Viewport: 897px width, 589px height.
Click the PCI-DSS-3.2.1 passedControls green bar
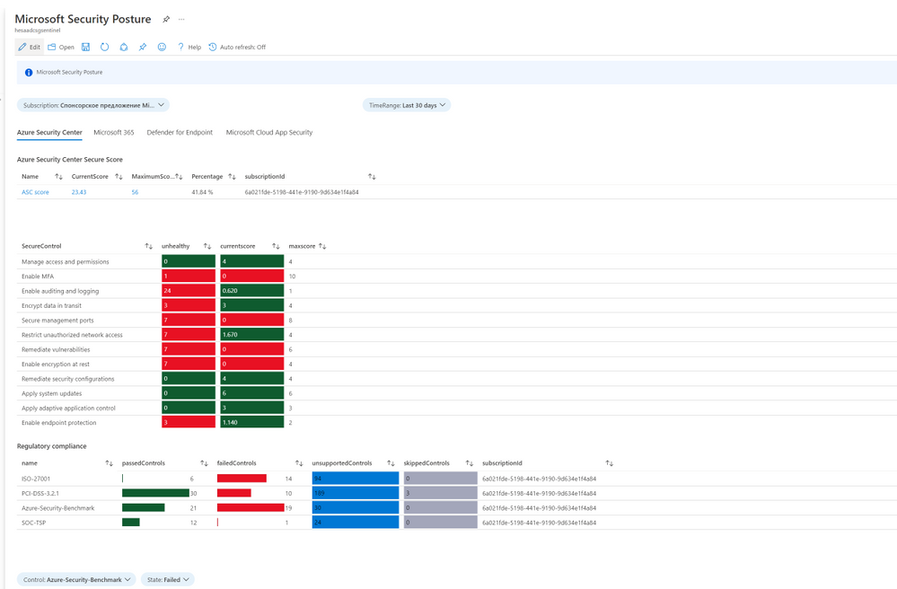[155, 493]
